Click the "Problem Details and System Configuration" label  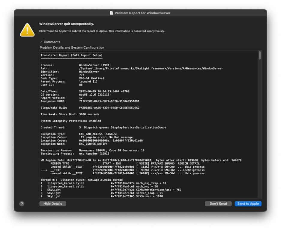pos(72,48)
